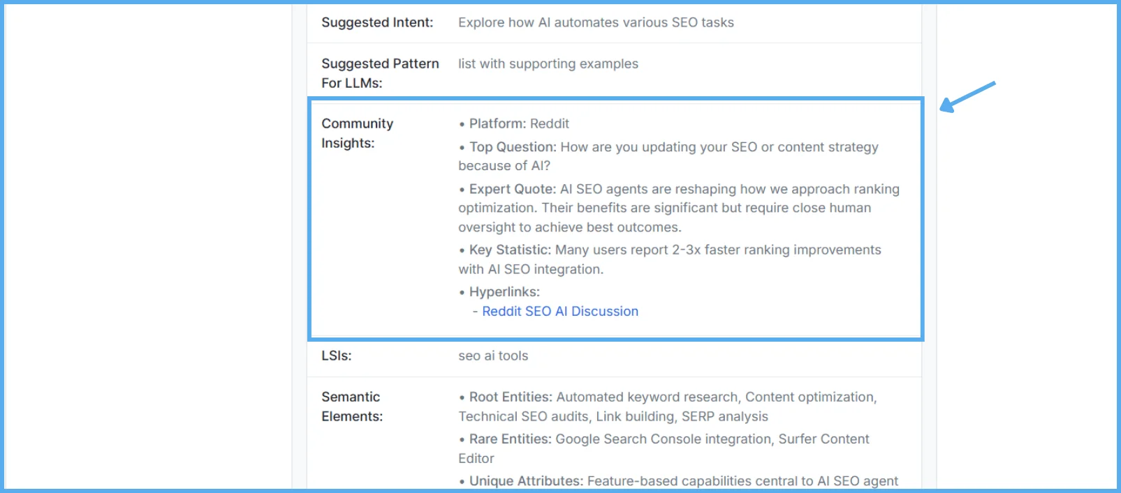
Task: Click the Suggested Intent label
Action: pos(377,22)
